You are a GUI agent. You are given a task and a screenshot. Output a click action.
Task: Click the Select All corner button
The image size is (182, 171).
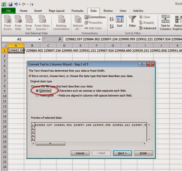point(5,46)
